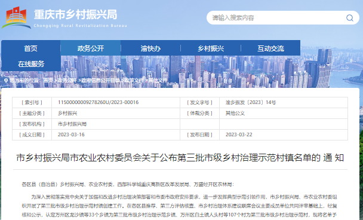Select index number 11500000009278260U/2023-00016
Viewport: 363px width, 220px height.
click(x=98, y=102)
